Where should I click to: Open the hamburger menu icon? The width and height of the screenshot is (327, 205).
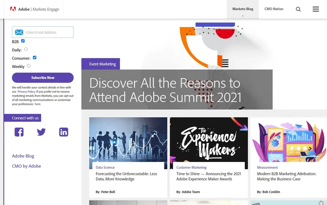pos(316,9)
